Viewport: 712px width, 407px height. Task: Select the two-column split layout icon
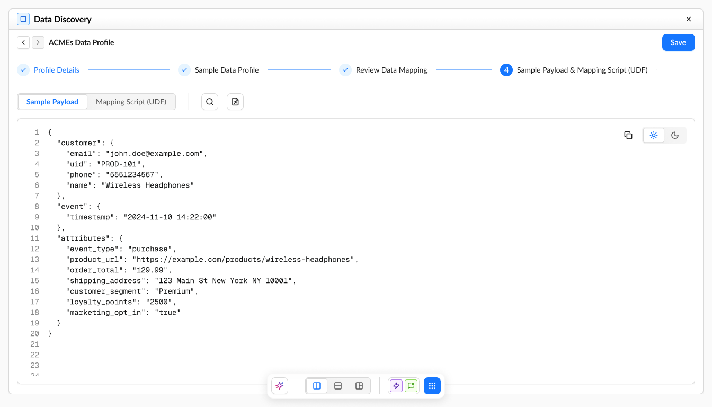[317, 386]
